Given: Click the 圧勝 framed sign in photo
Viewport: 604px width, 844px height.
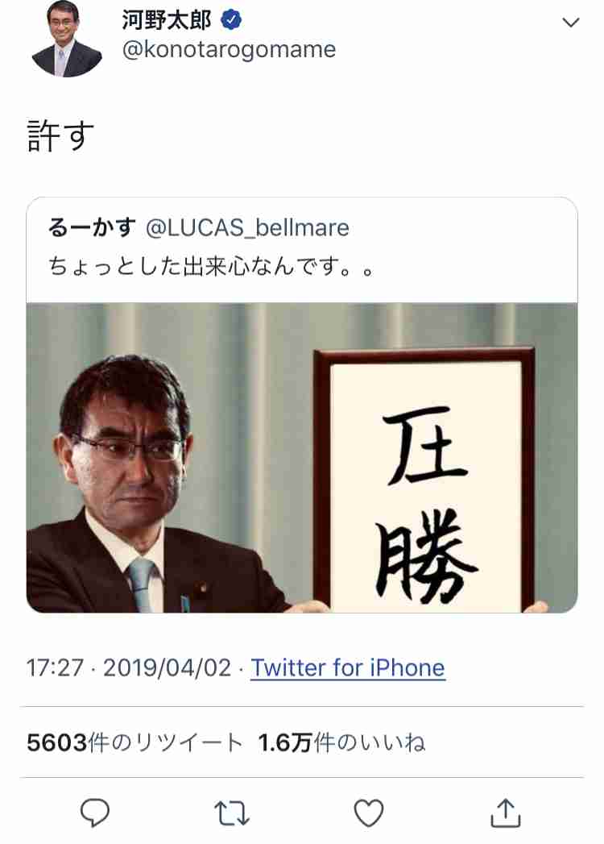Looking at the screenshot, I should tap(425, 480).
